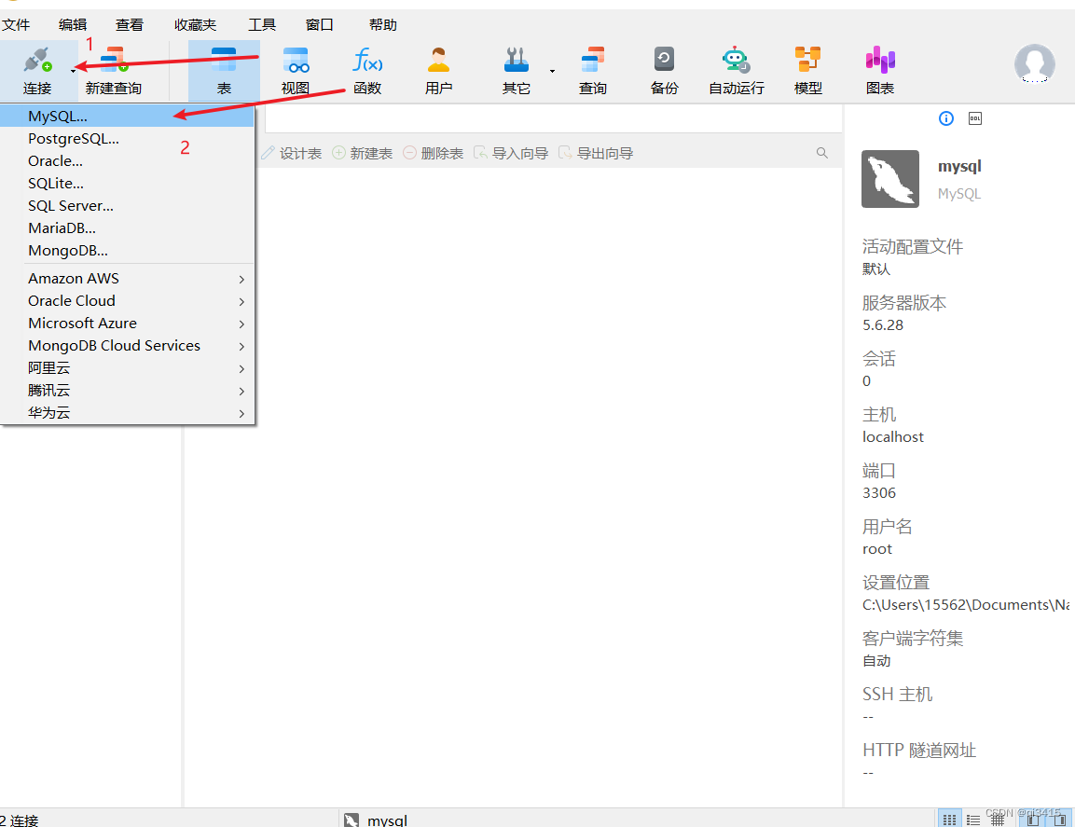Click the object tab input bar above the table toolbar
Screen dimensions: 1075x827
pos(553,118)
